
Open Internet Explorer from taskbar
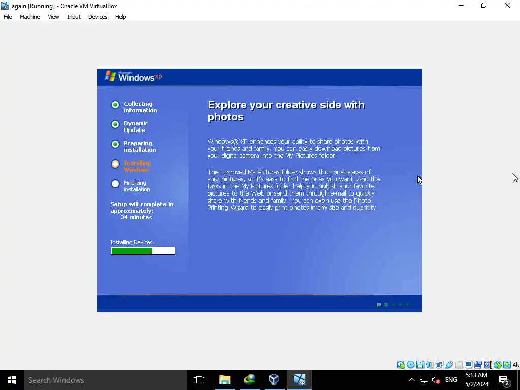[249, 380]
